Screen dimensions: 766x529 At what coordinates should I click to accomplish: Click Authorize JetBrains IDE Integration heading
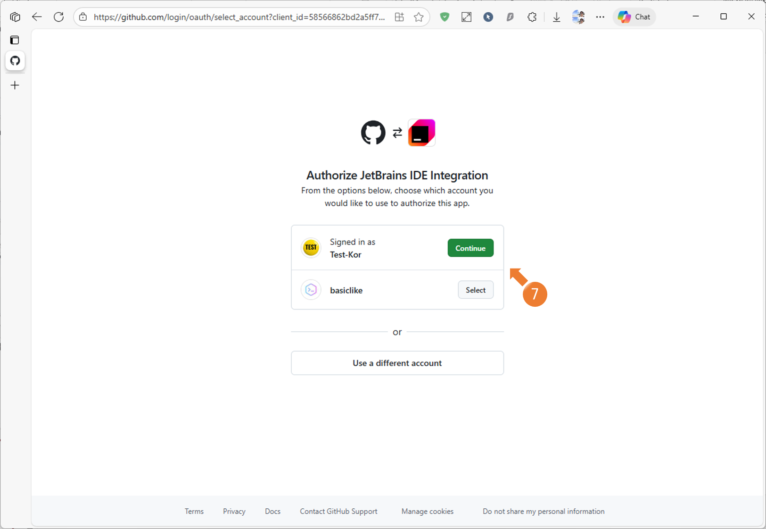(397, 175)
